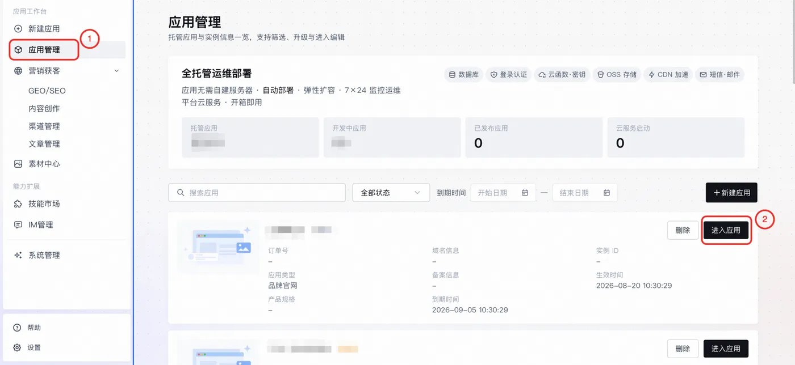Open the GEO/SEO submenu item
Screen dimensions: 795x365
tap(47, 91)
